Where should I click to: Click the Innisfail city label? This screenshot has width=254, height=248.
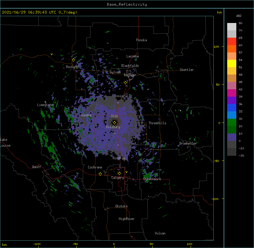click(x=123, y=96)
